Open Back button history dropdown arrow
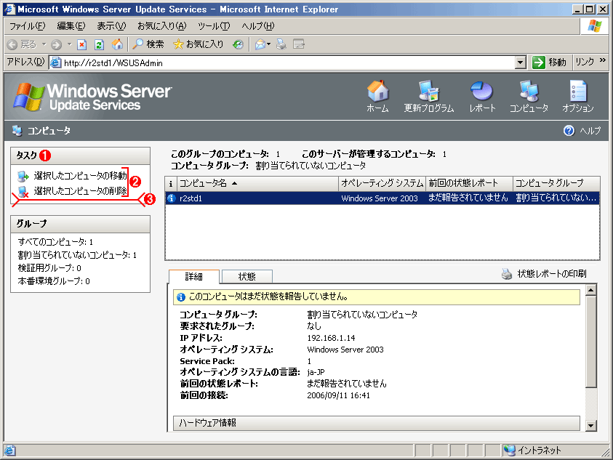The image size is (613, 460). (44, 44)
